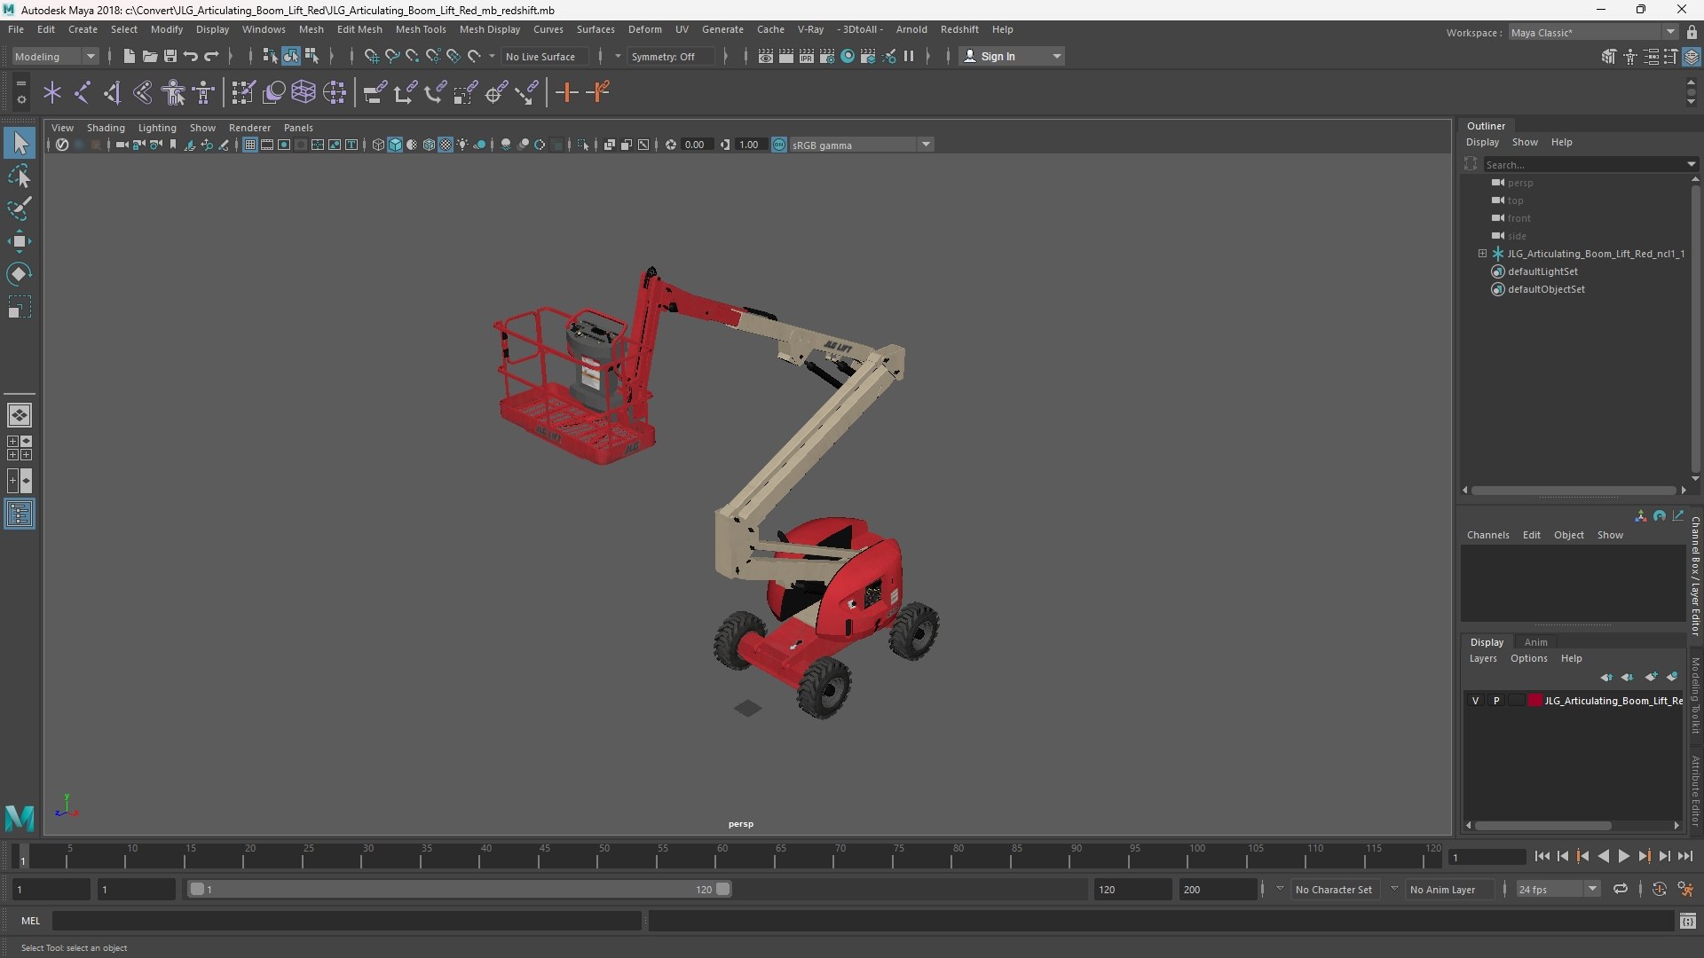This screenshot has width=1704, height=958.
Task: Click the play forwards button
Action: click(x=1623, y=856)
